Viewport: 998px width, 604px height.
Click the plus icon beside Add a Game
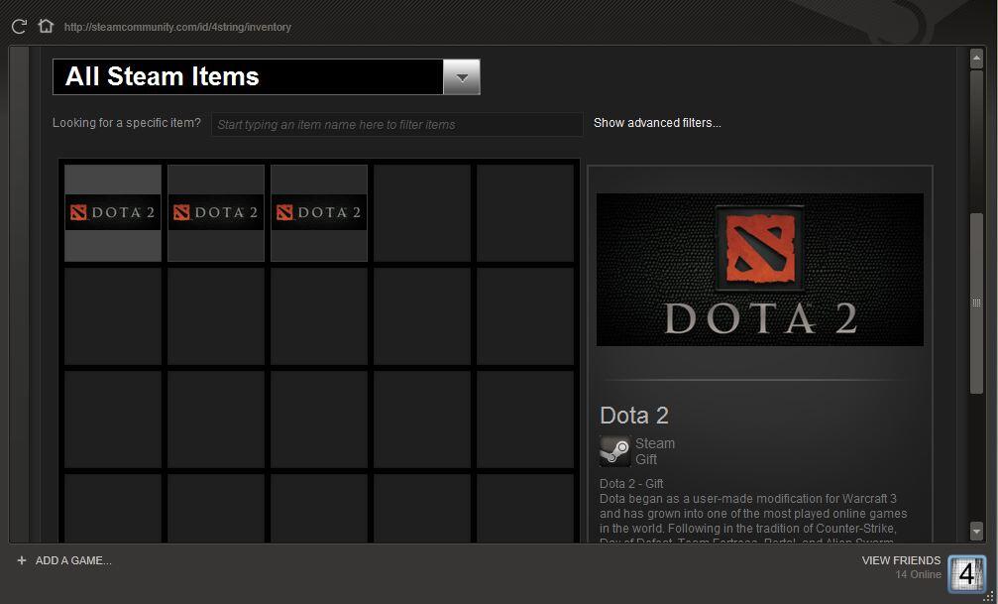(x=22, y=560)
